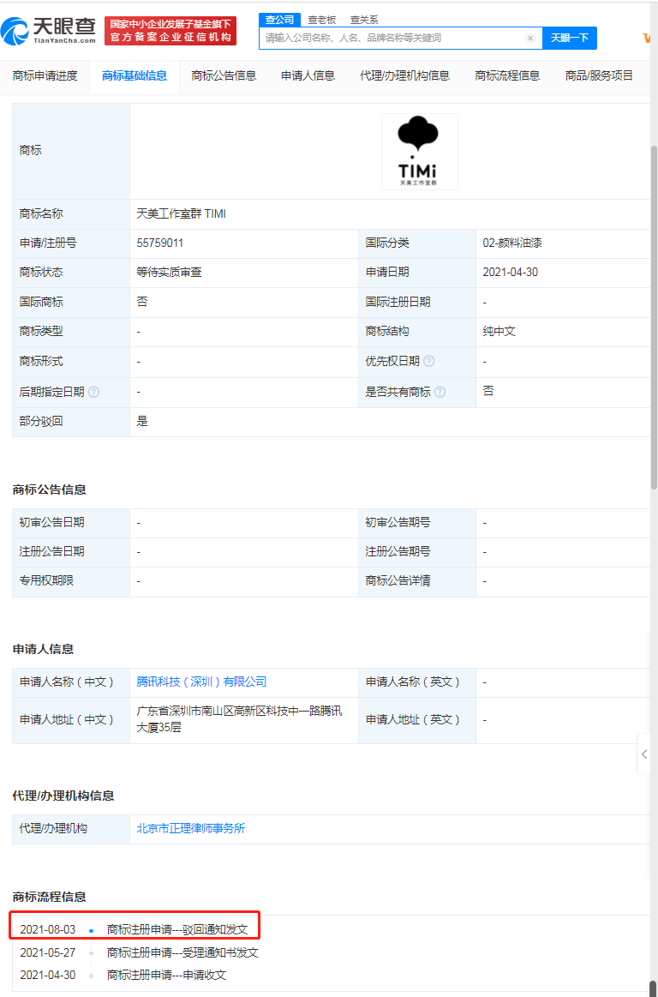Click the 商标公告详情 label
Screen dimensions: 658x997
pos(398,580)
